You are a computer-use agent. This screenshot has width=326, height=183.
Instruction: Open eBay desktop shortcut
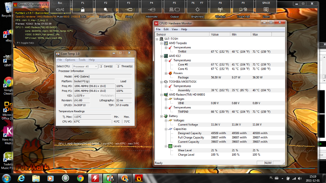pos(8,36)
